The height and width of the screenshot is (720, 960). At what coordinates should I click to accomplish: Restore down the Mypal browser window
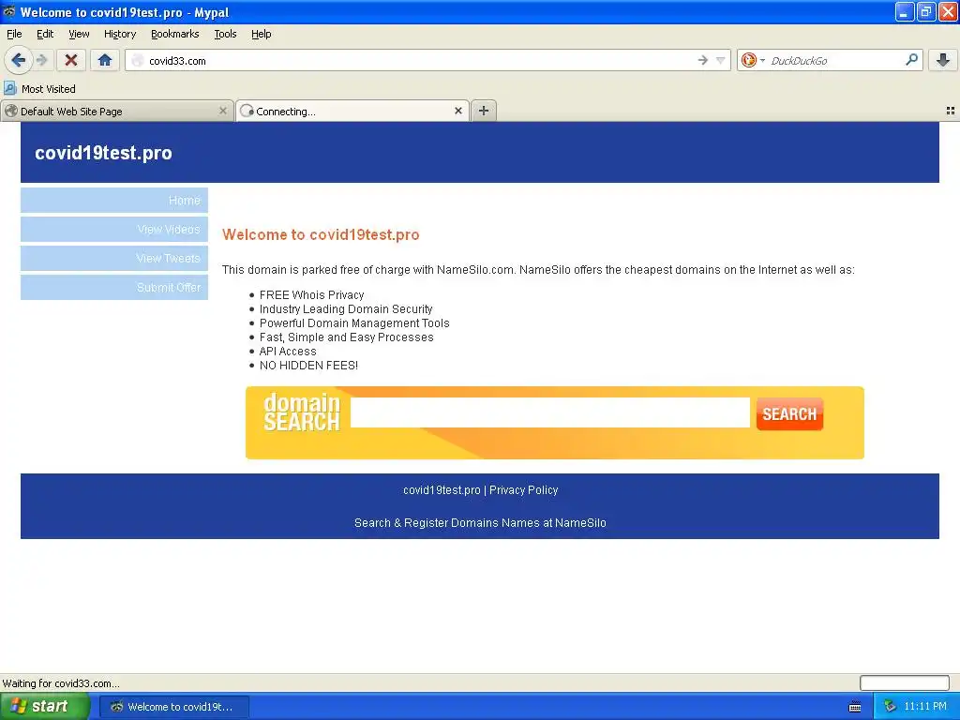926,11
